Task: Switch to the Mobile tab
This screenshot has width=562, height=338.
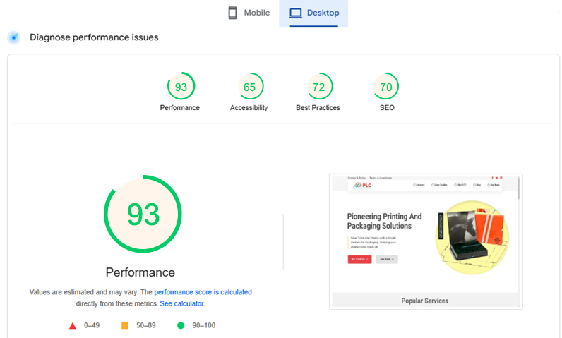Action: click(249, 13)
